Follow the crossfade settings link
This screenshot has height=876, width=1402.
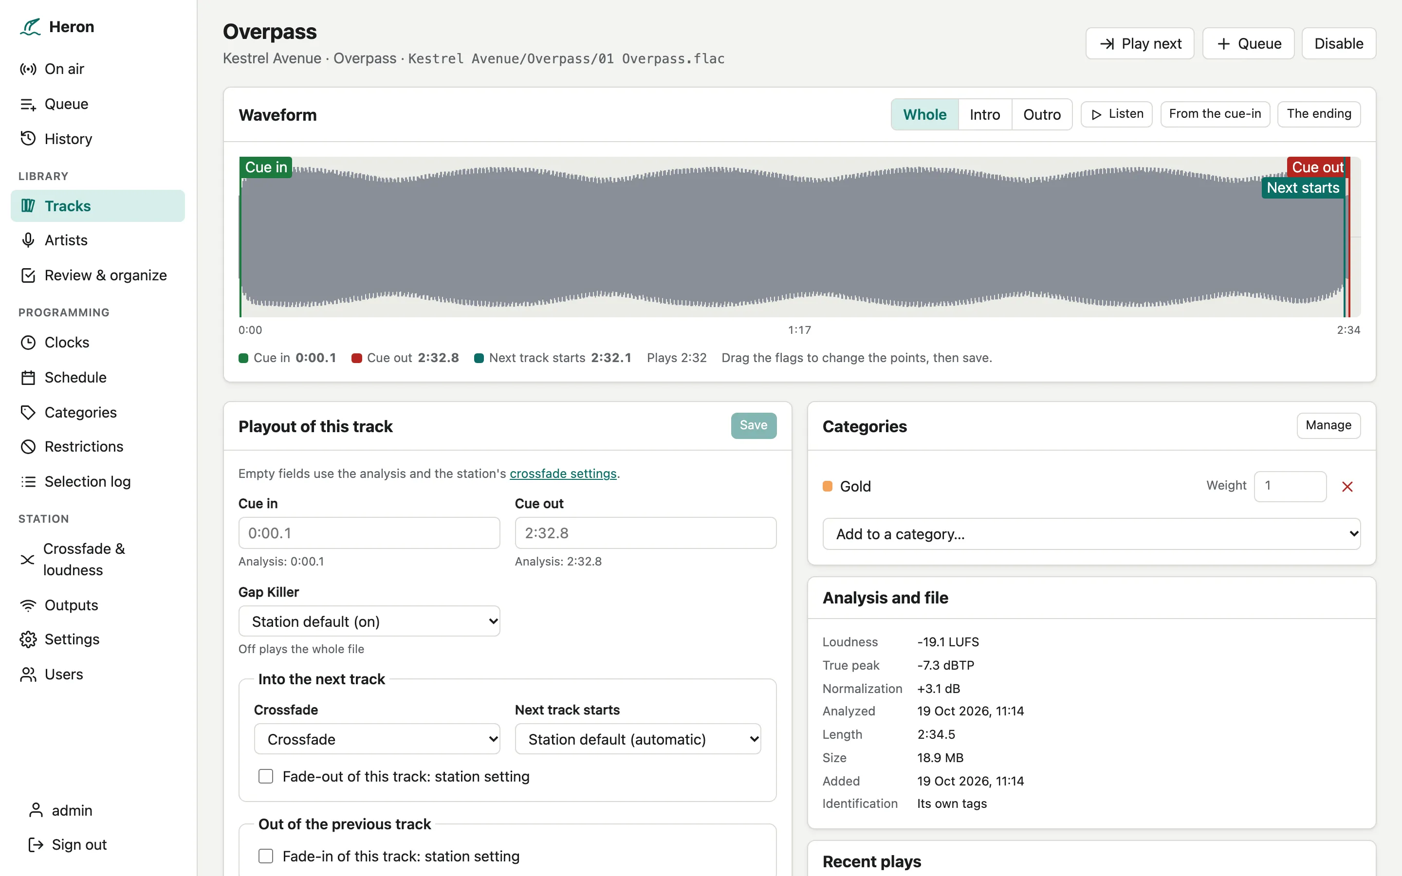563,474
